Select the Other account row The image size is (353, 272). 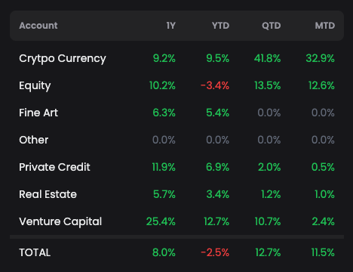[x=176, y=140]
